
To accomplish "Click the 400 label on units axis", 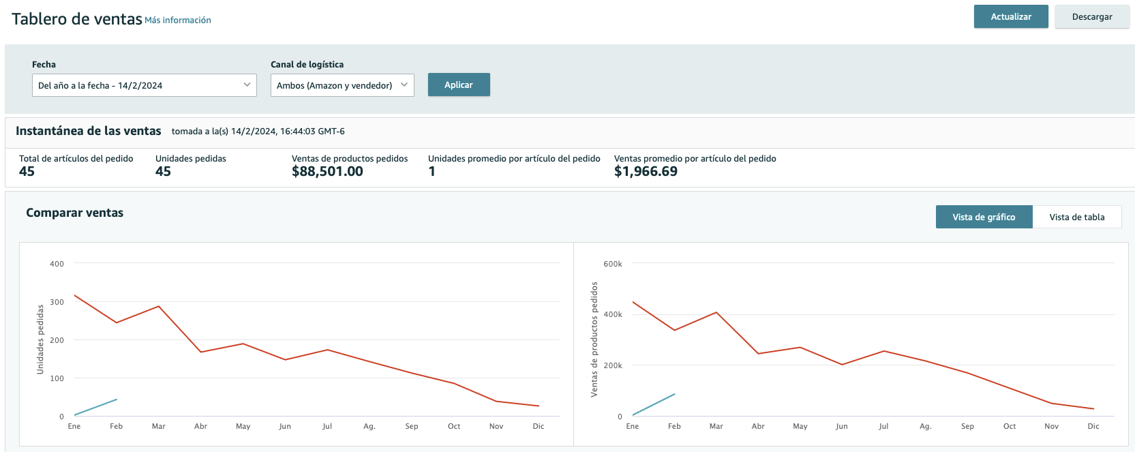I will point(57,264).
